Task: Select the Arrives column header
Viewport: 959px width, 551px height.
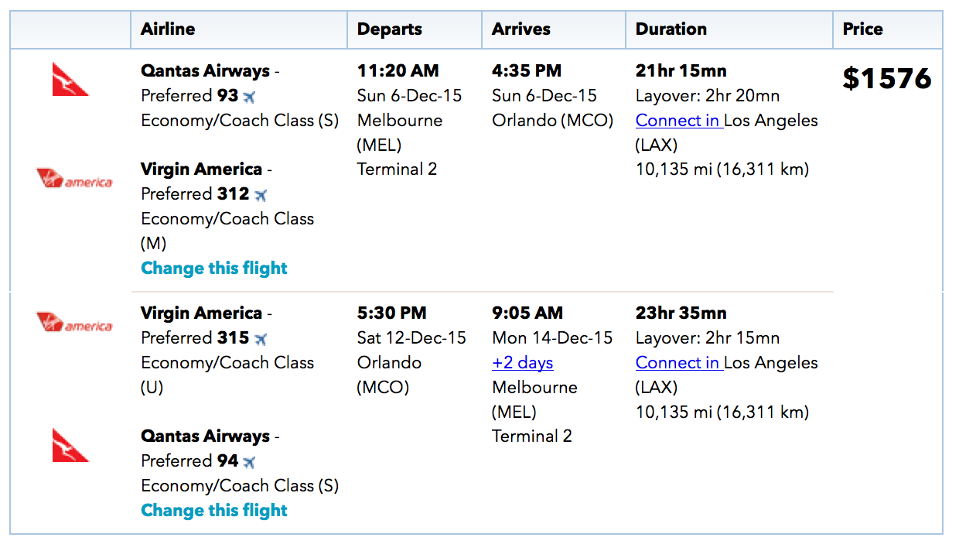Action: point(521,29)
